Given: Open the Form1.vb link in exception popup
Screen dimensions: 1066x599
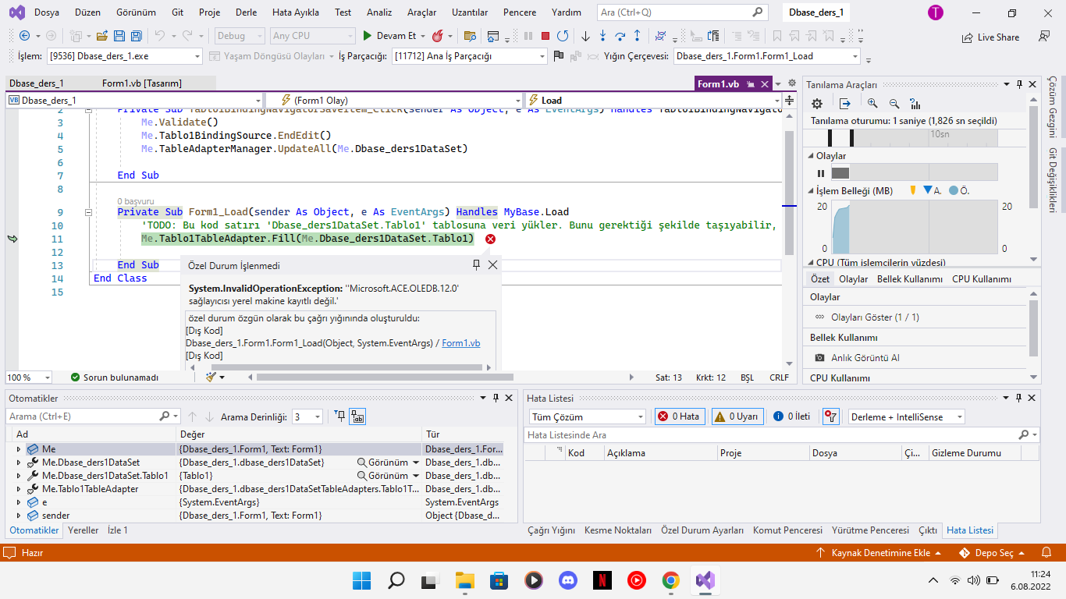Looking at the screenshot, I should click(460, 342).
